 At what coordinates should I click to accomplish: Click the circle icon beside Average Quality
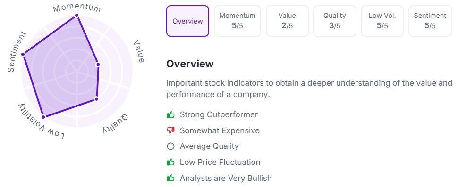pyautogui.click(x=170, y=146)
